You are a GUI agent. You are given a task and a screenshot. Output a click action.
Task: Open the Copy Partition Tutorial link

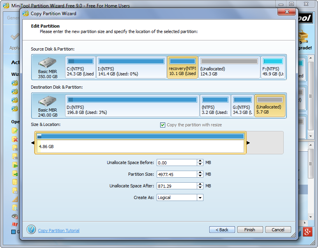click(x=58, y=231)
